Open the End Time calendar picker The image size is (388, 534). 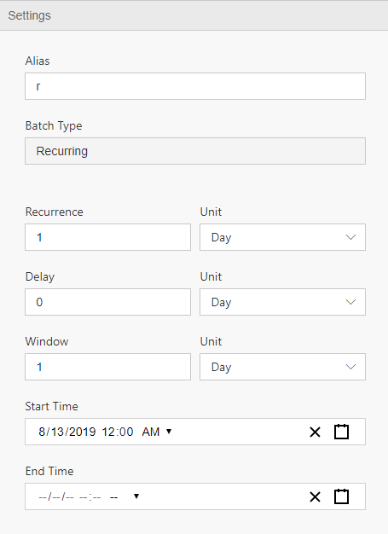(341, 496)
